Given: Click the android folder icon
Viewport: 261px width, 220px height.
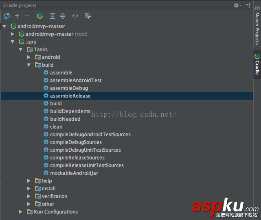Looking at the screenshot, I should 38,57.
